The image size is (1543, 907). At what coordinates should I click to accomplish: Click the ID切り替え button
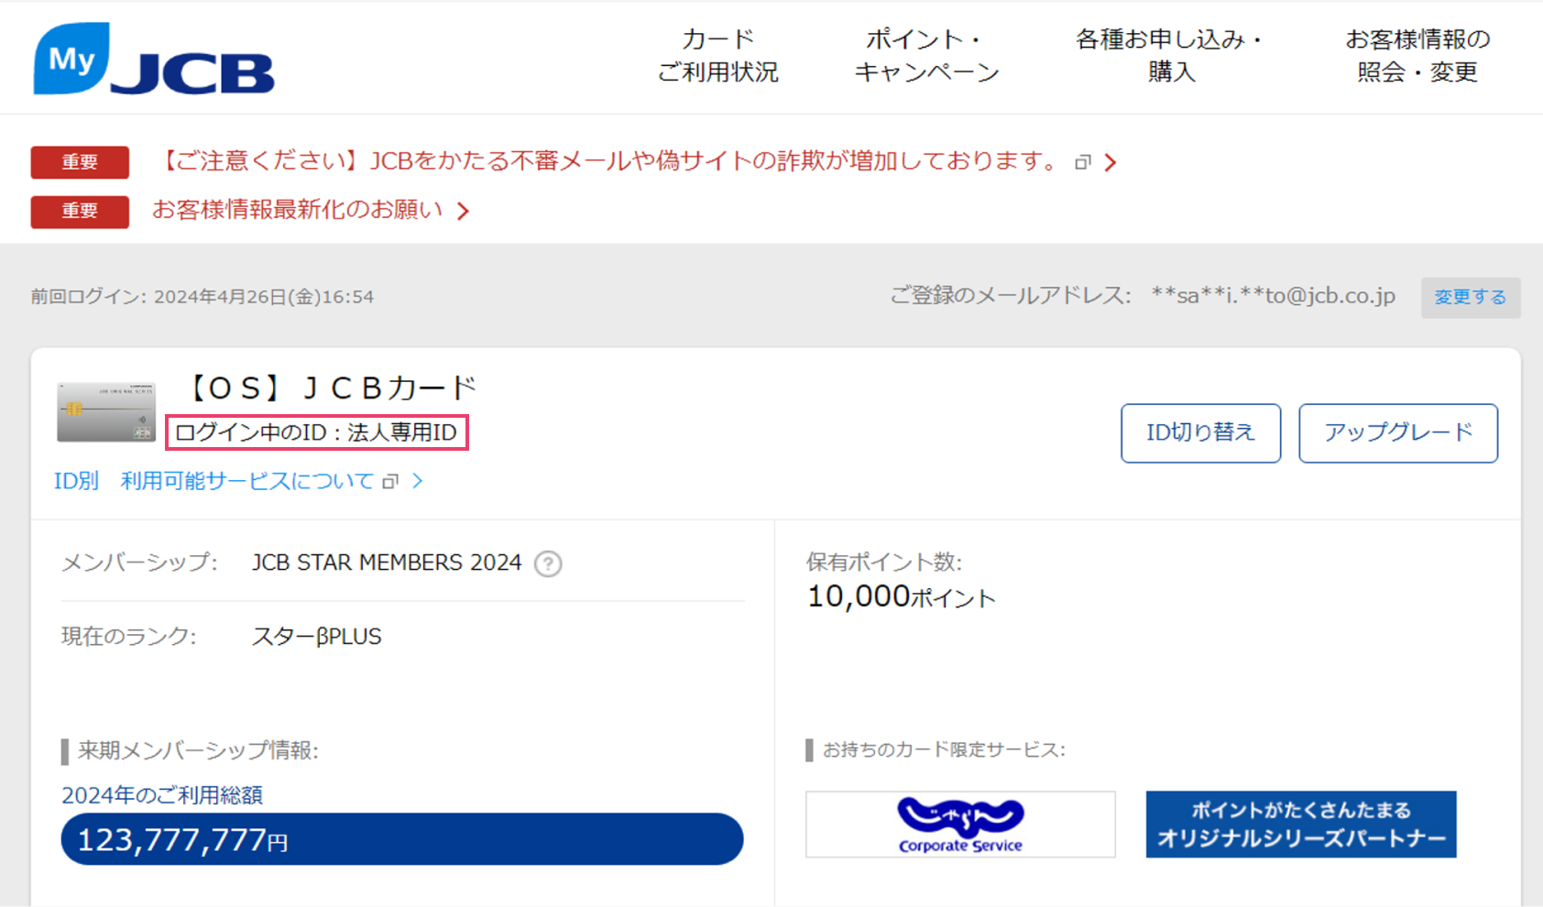1200,432
